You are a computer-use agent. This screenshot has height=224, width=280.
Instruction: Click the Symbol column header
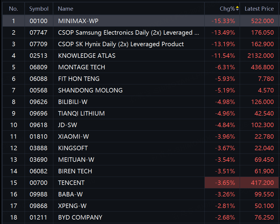click(x=39, y=9)
